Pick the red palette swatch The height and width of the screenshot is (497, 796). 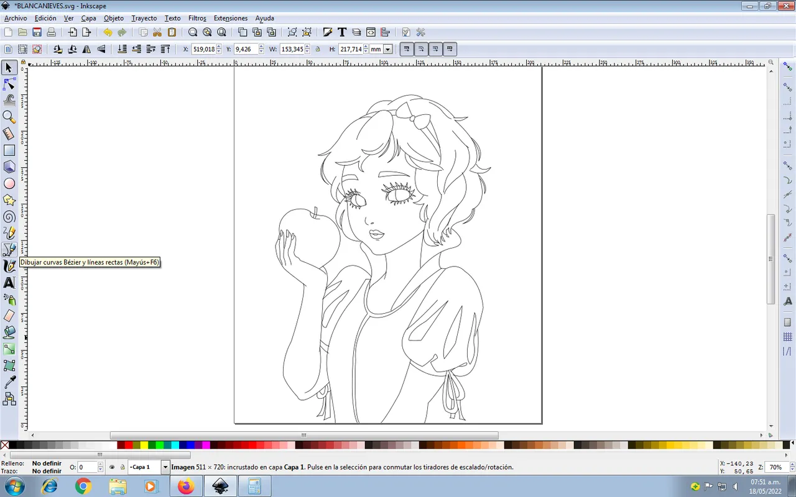[x=129, y=445]
